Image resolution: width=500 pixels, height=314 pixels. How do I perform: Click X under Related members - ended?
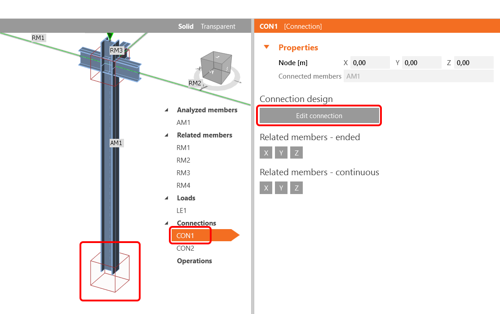pyautogui.click(x=266, y=153)
